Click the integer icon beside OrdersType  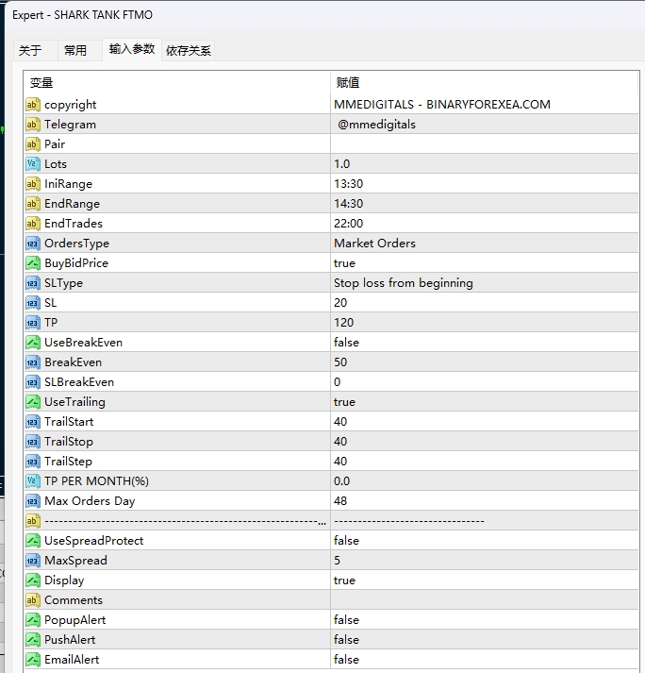pyautogui.click(x=33, y=244)
